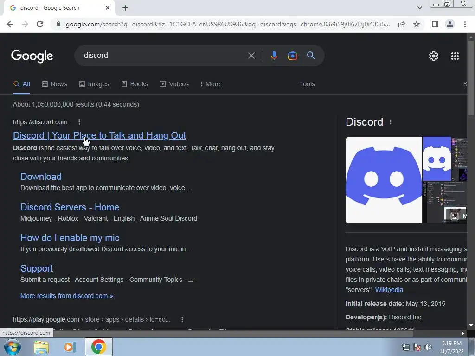Click the Developer(s): Discord Inc. line
This screenshot has height=356, width=475.
click(x=384, y=317)
